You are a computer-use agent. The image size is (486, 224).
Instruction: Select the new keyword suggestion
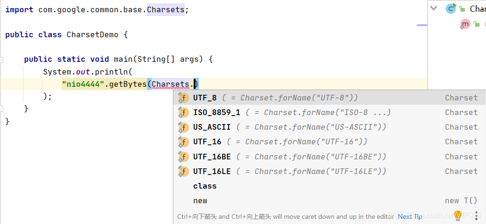point(329,201)
